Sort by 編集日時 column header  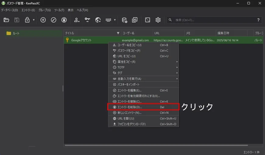[x=231, y=33]
